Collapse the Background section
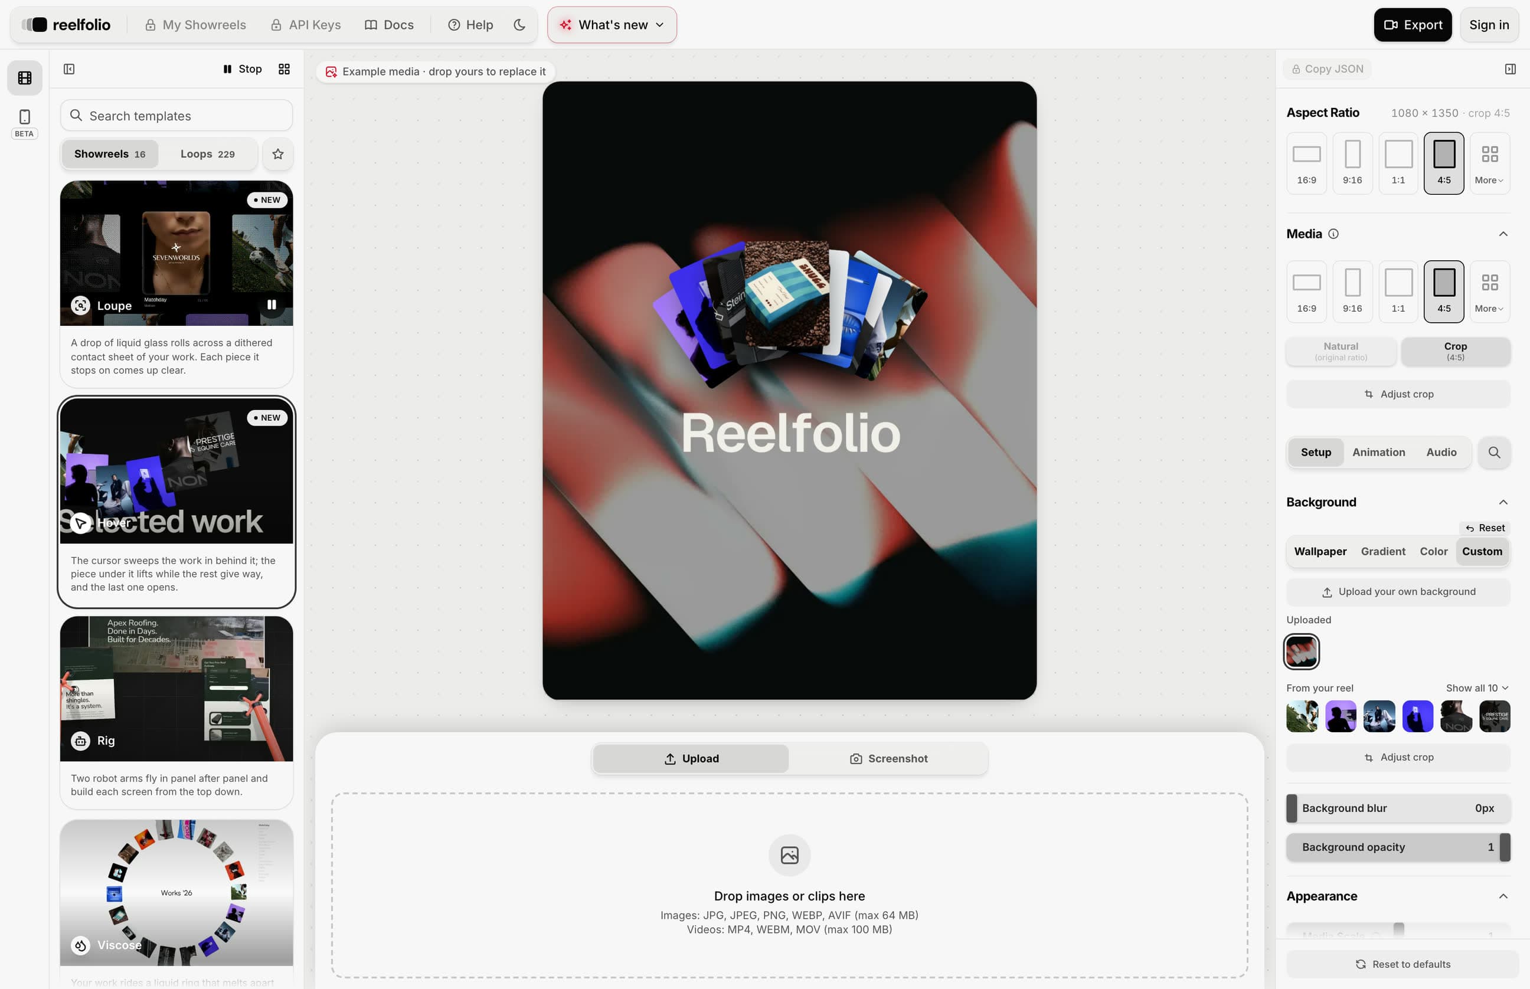The width and height of the screenshot is (1530, 989). [x=1503, y=502]
